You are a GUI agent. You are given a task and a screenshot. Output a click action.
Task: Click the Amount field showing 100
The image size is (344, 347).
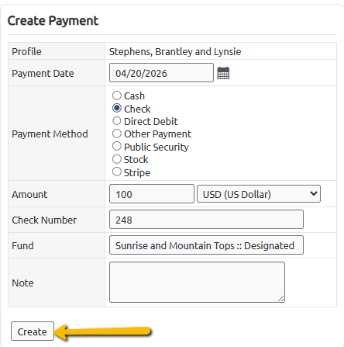[x=152, y=194]
